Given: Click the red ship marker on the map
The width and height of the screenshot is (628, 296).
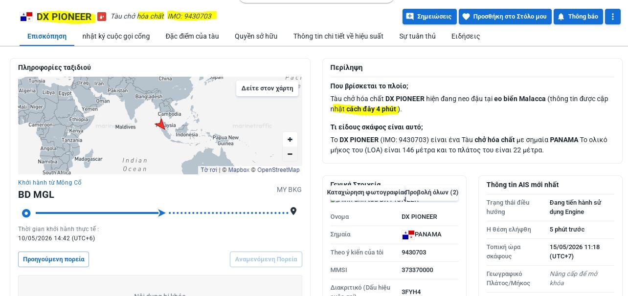Looking at the screenshot, I should pyautogui.click(x=160, y=124).
